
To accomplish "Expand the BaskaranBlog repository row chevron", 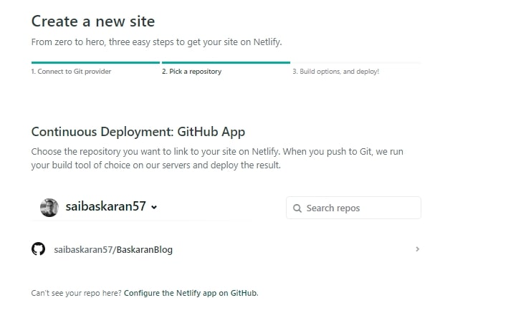I will (x=418, y=249).
